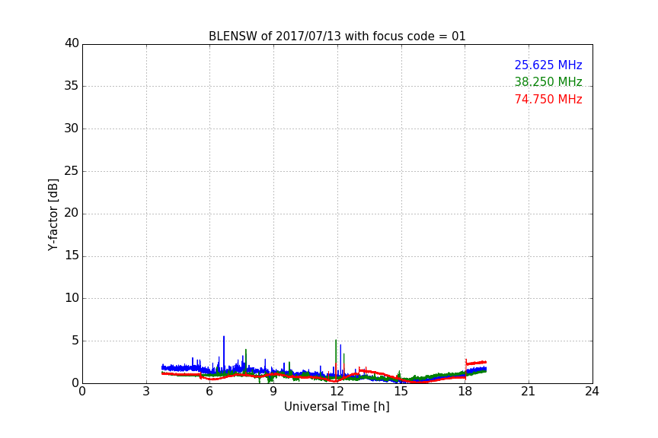Click the y-axis tick label '10'
This screenshot has width=658, height=438.
click(x=72, y=298)
